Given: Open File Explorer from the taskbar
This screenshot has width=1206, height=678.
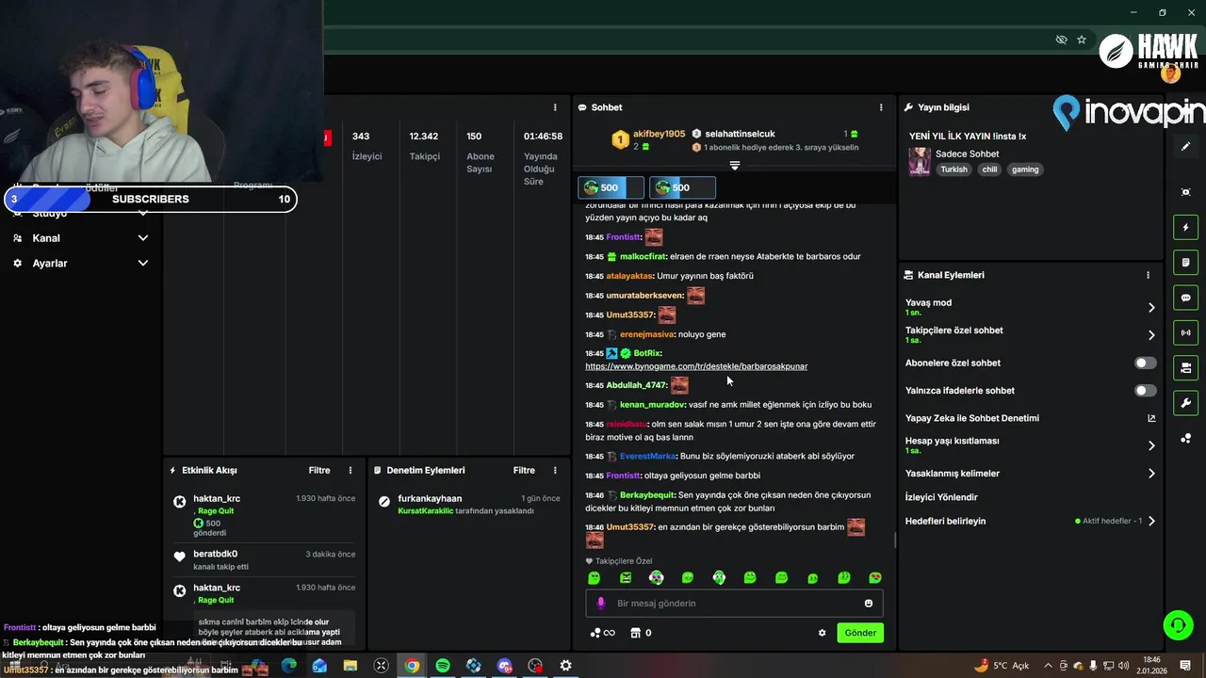Looking at the screenshot, I should tap(350, 666).
